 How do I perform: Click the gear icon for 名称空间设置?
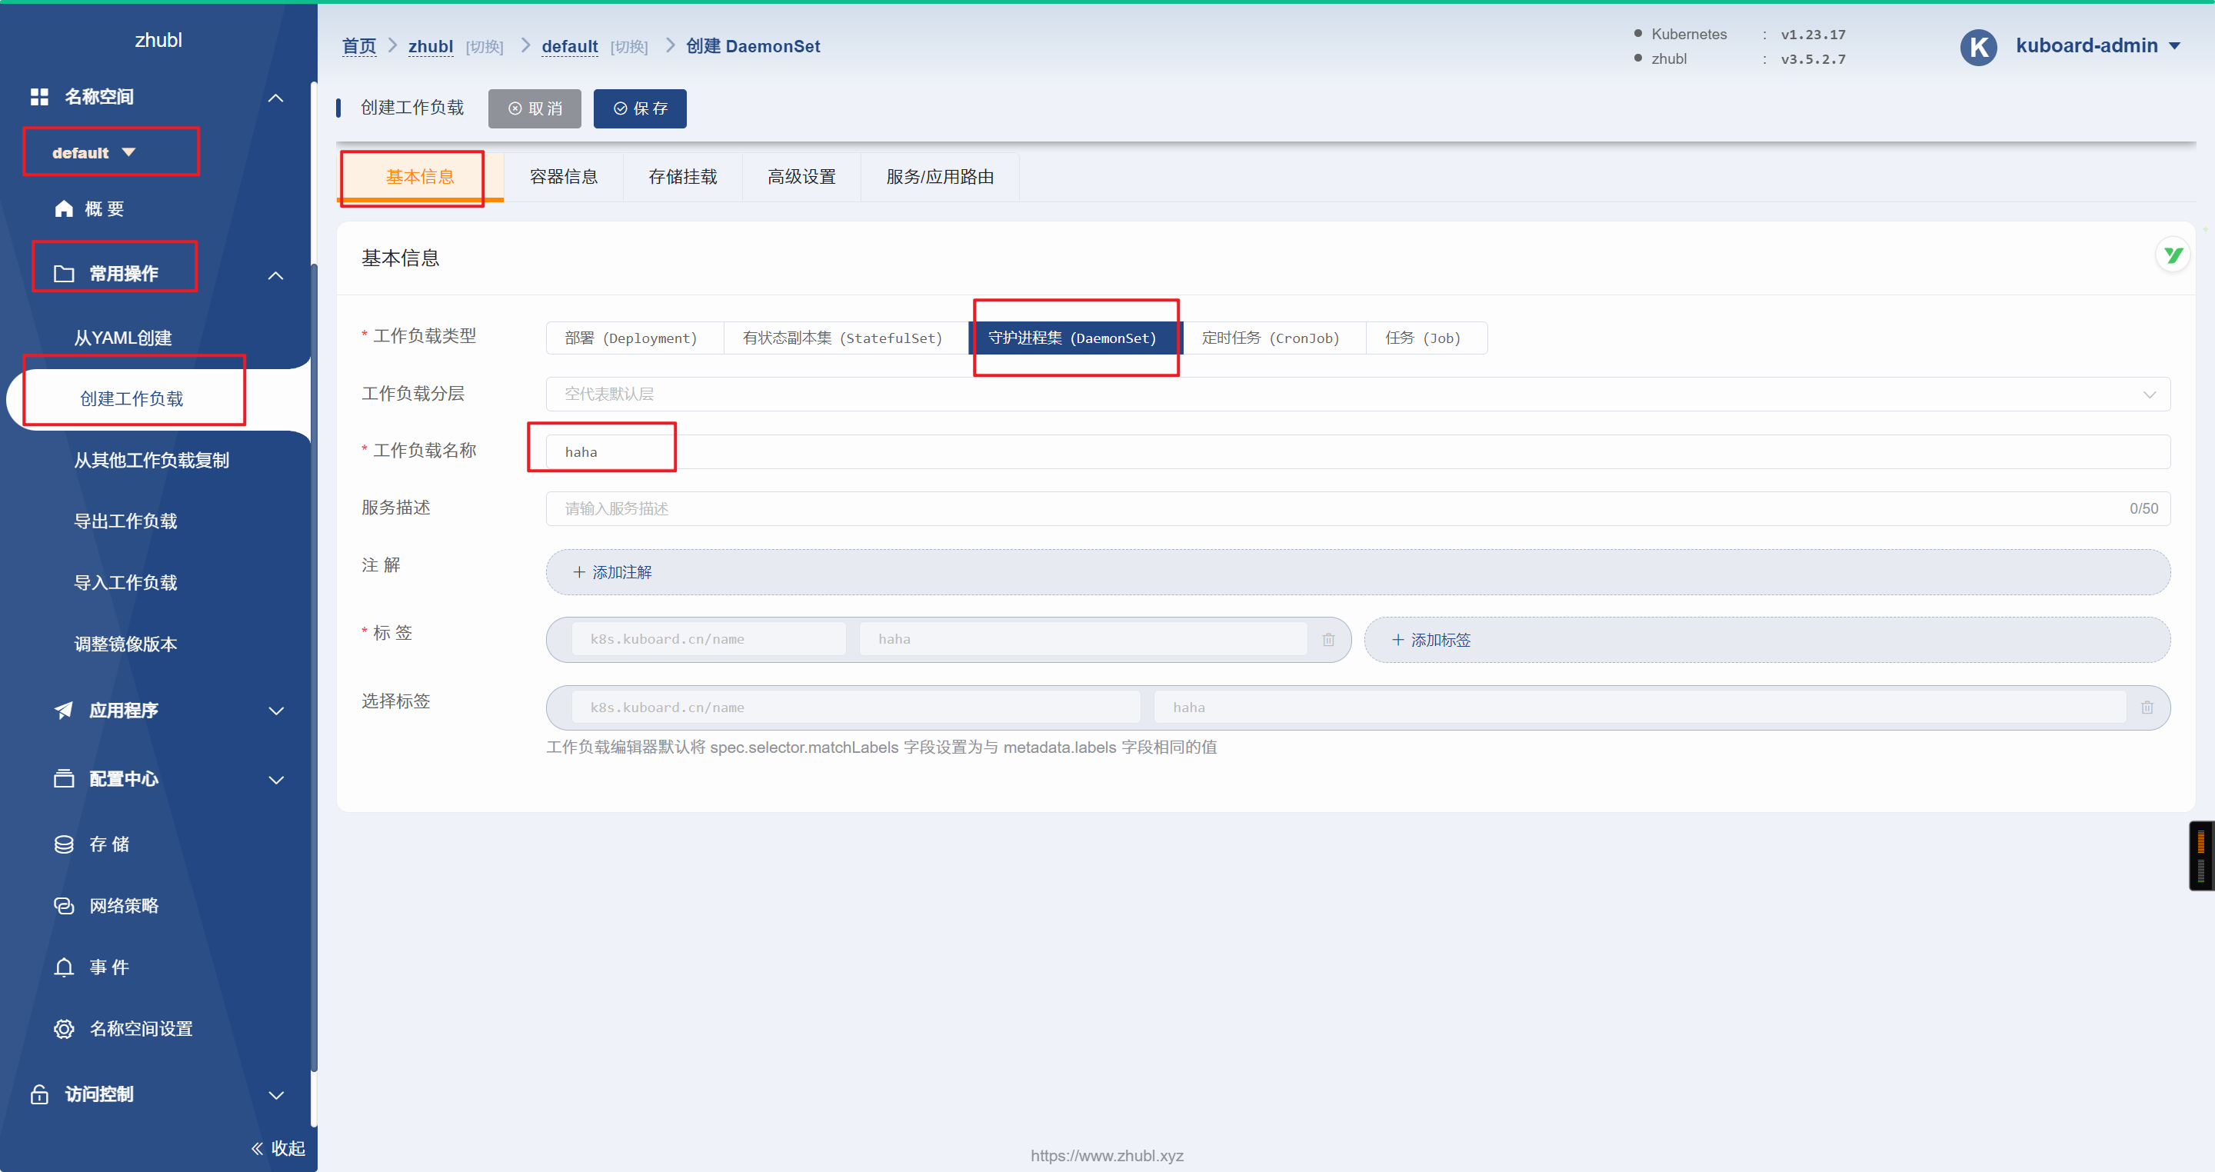(x=64, y=1028)
